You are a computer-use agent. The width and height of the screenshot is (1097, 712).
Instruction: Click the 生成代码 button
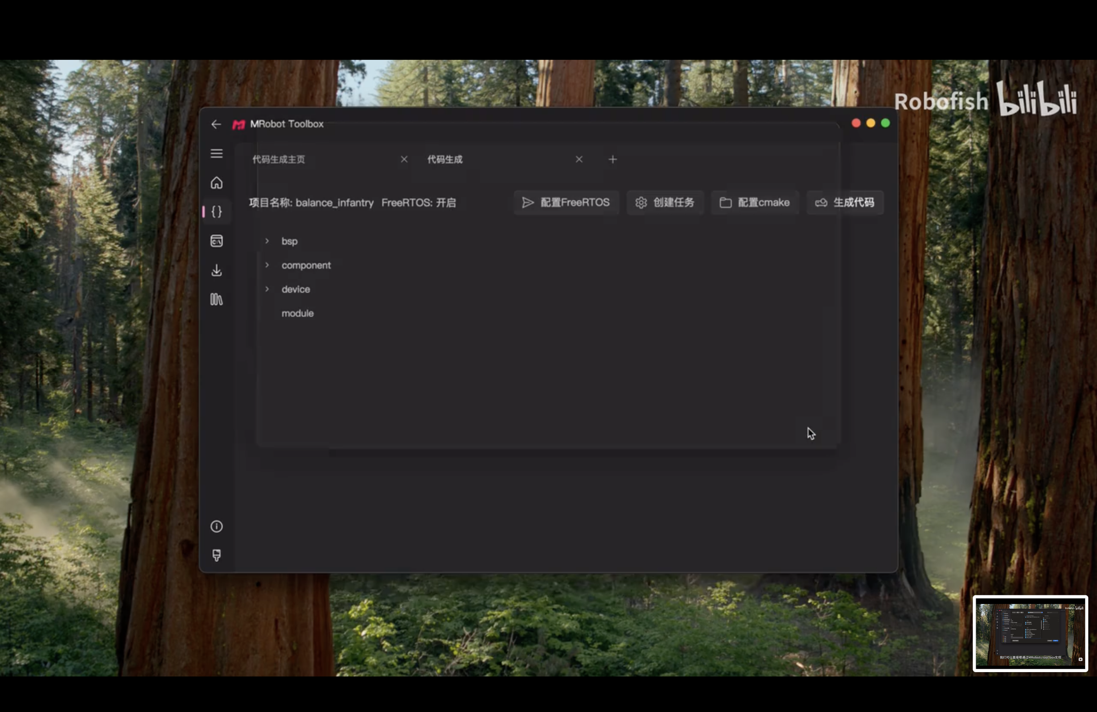point(845,203)
